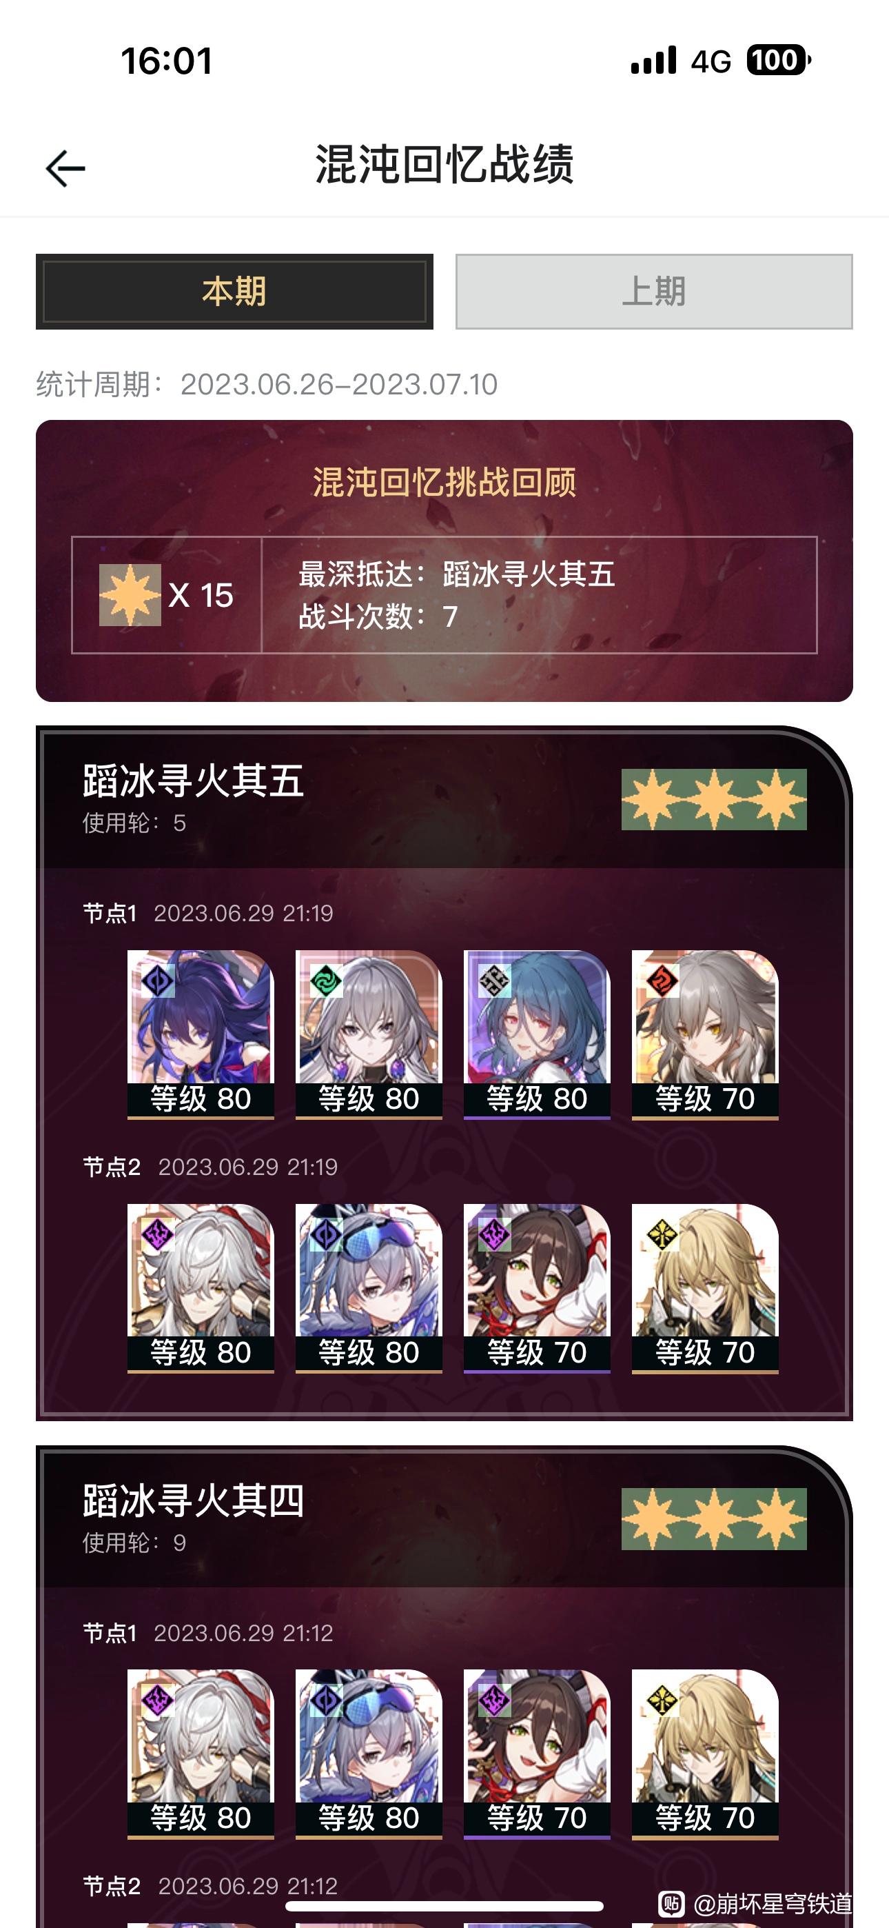Tap the Fire element icon on Trailblazer

pyautogui.click(x=662, y=981)
